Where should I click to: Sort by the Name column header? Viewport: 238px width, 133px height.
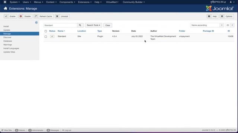[61, 31]
